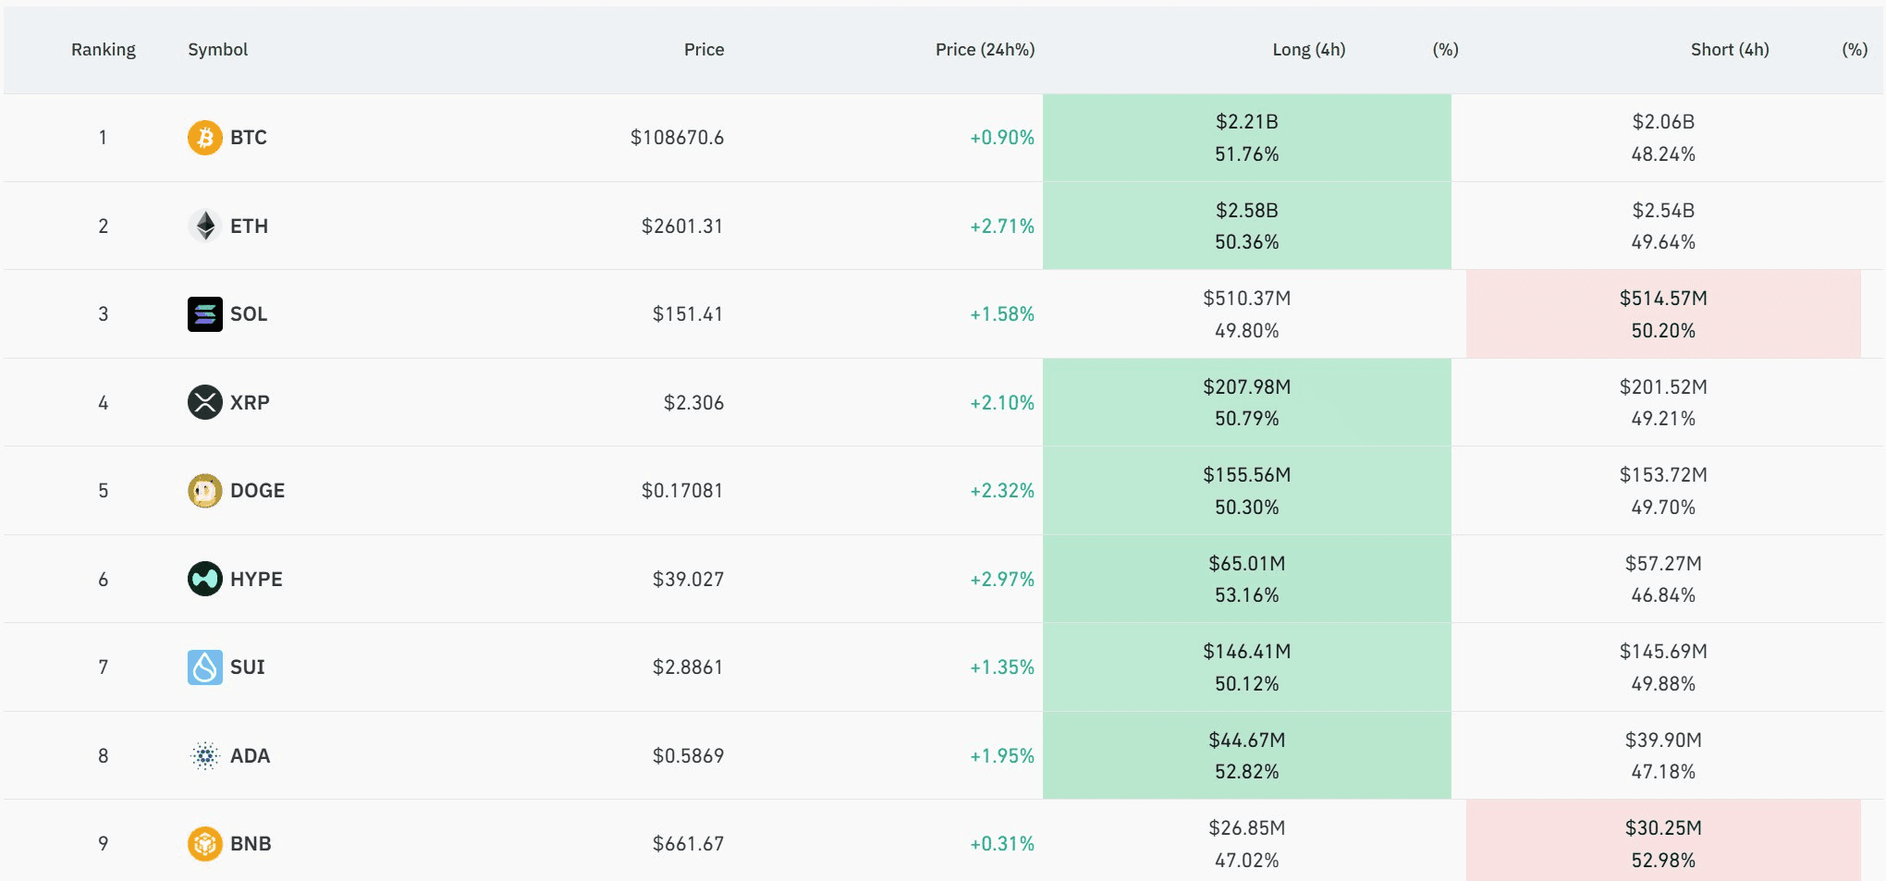
Task: Open the SOL symbol link
Action: pos(249,314)
